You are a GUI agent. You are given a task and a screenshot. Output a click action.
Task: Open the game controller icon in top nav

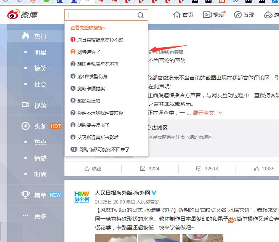[268, 15]
